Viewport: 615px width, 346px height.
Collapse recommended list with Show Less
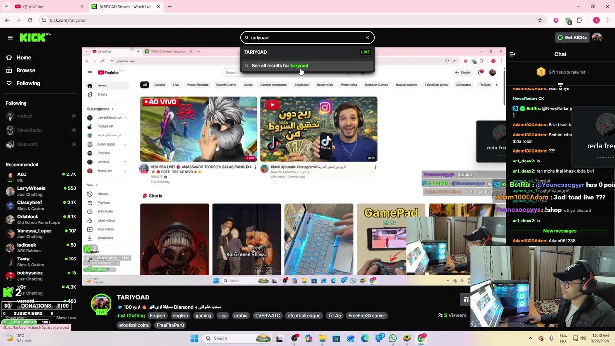pyautogui.click(x=66, y=318)
